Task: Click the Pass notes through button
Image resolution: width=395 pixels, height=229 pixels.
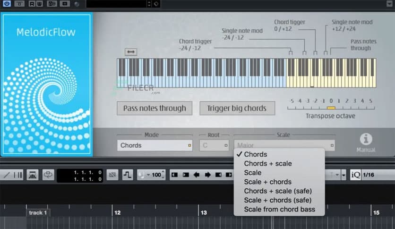Action: click(155, 108)
